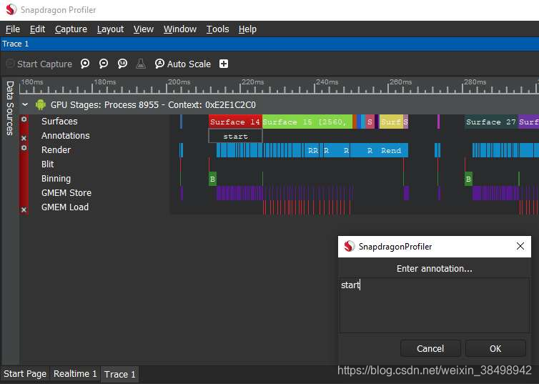This screenshot has height=384, width=539.
Task: Select the Render track label
Action: tap(56, 150)
